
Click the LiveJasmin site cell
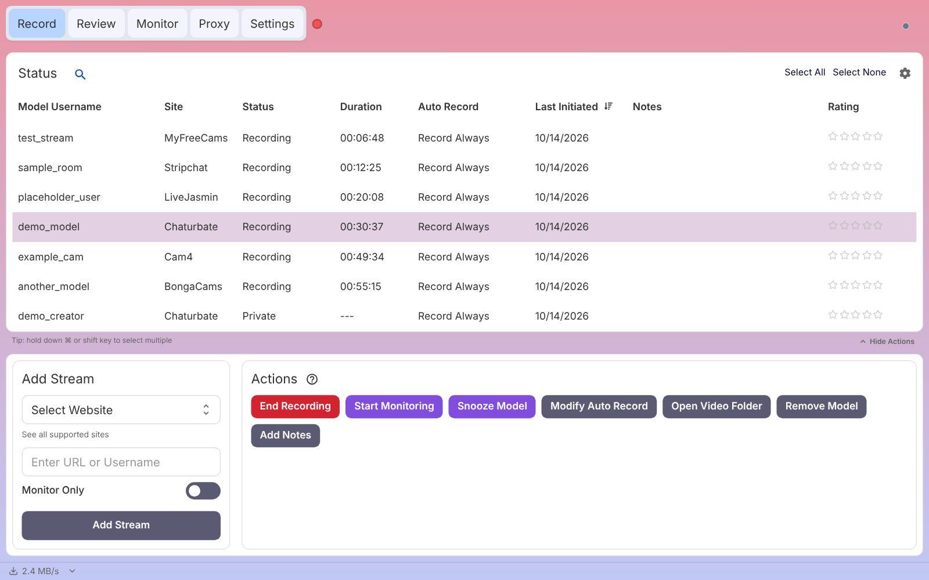click(191, 197)
